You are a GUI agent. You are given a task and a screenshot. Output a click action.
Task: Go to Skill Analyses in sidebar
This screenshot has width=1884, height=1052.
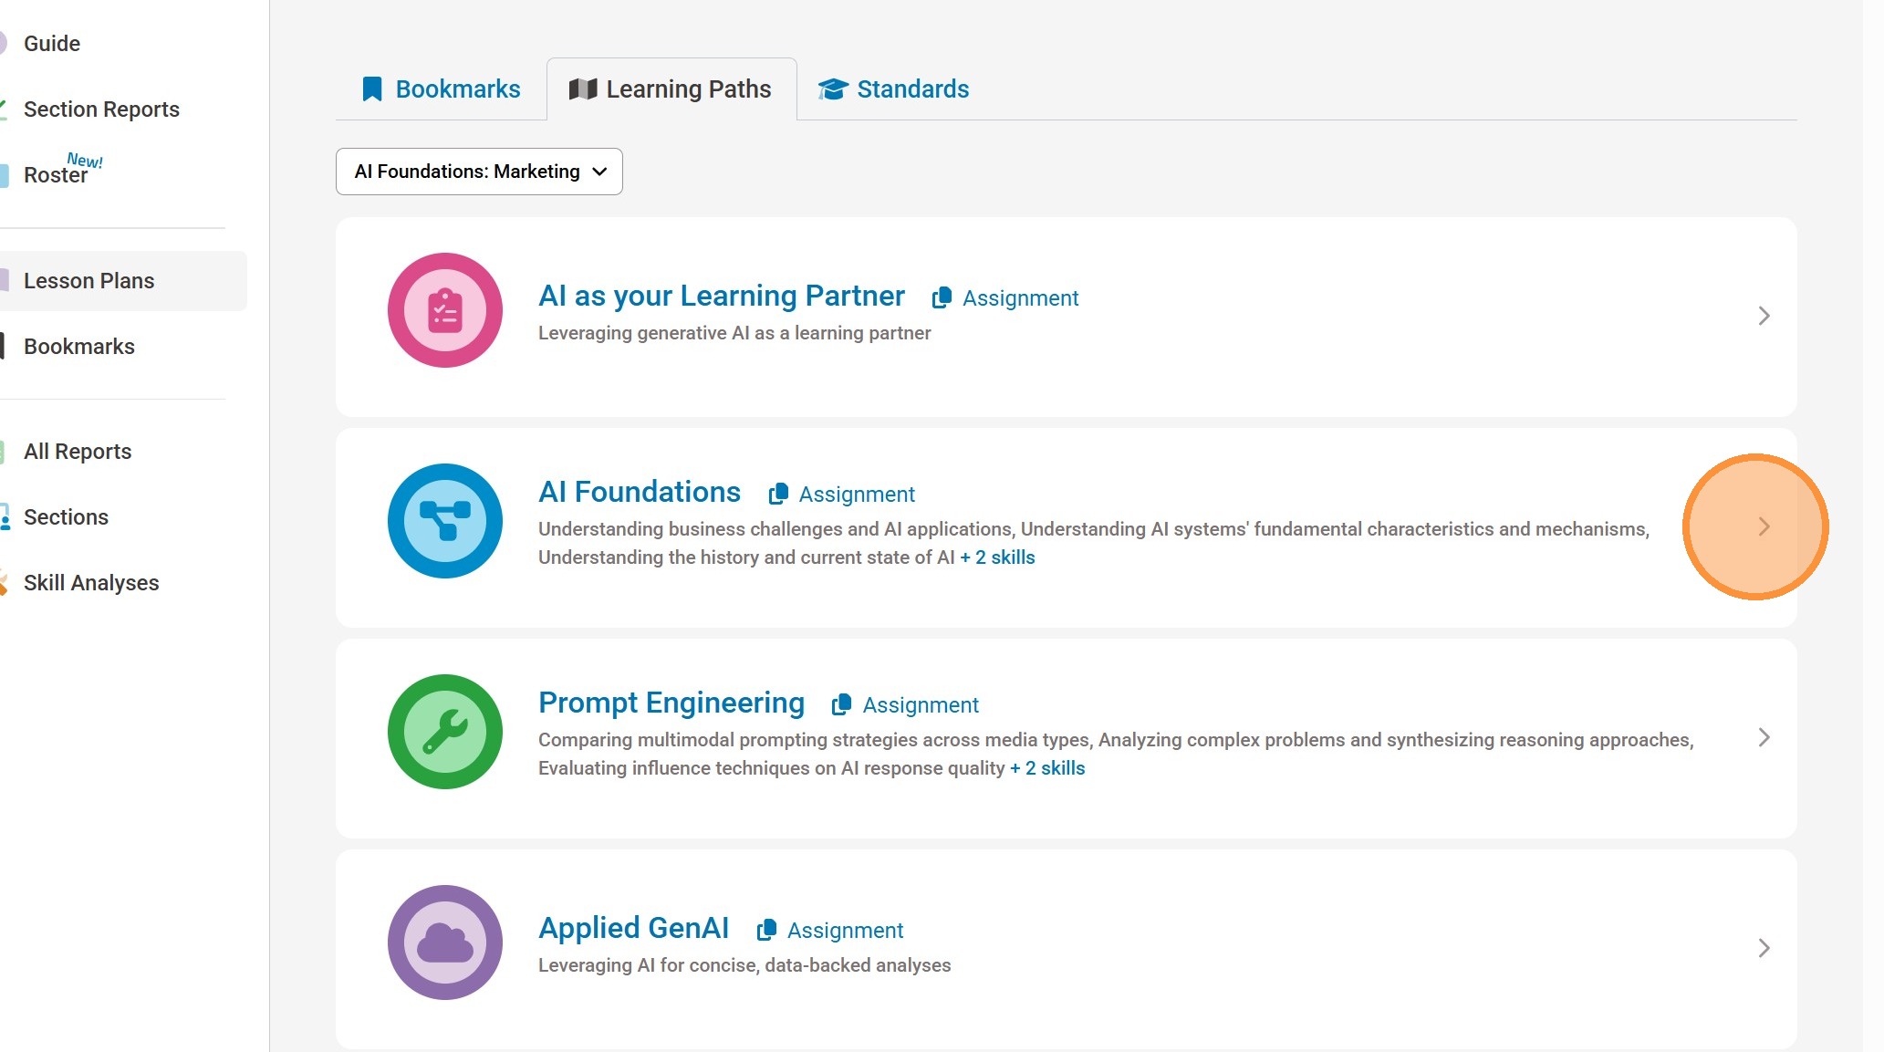pos(91,583)
